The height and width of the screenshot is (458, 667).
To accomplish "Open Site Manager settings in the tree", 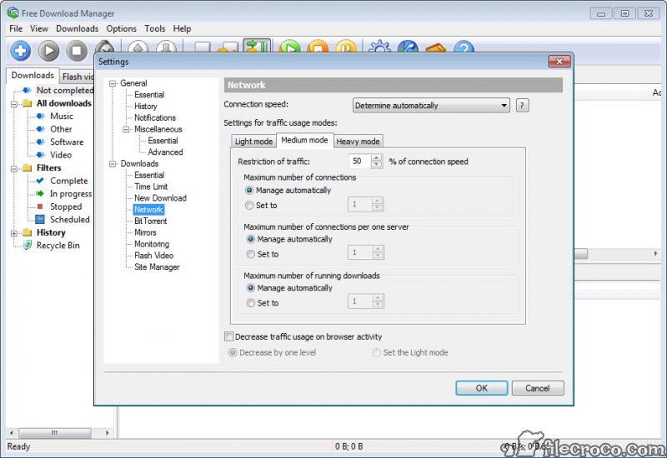I will click(157, 266).
